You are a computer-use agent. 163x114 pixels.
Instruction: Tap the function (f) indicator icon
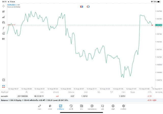tap(3, 28)
